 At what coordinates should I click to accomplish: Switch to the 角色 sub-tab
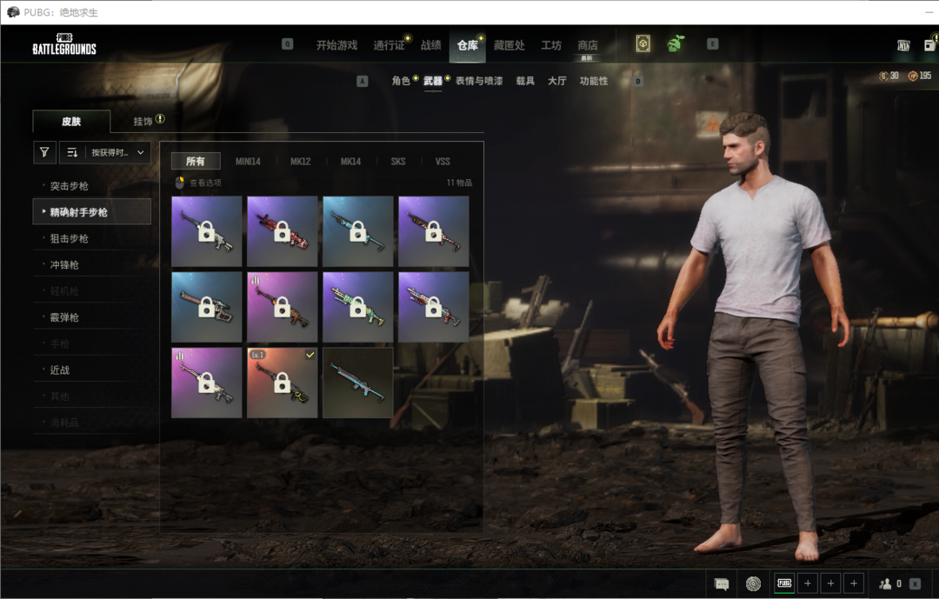coord(401,81)
